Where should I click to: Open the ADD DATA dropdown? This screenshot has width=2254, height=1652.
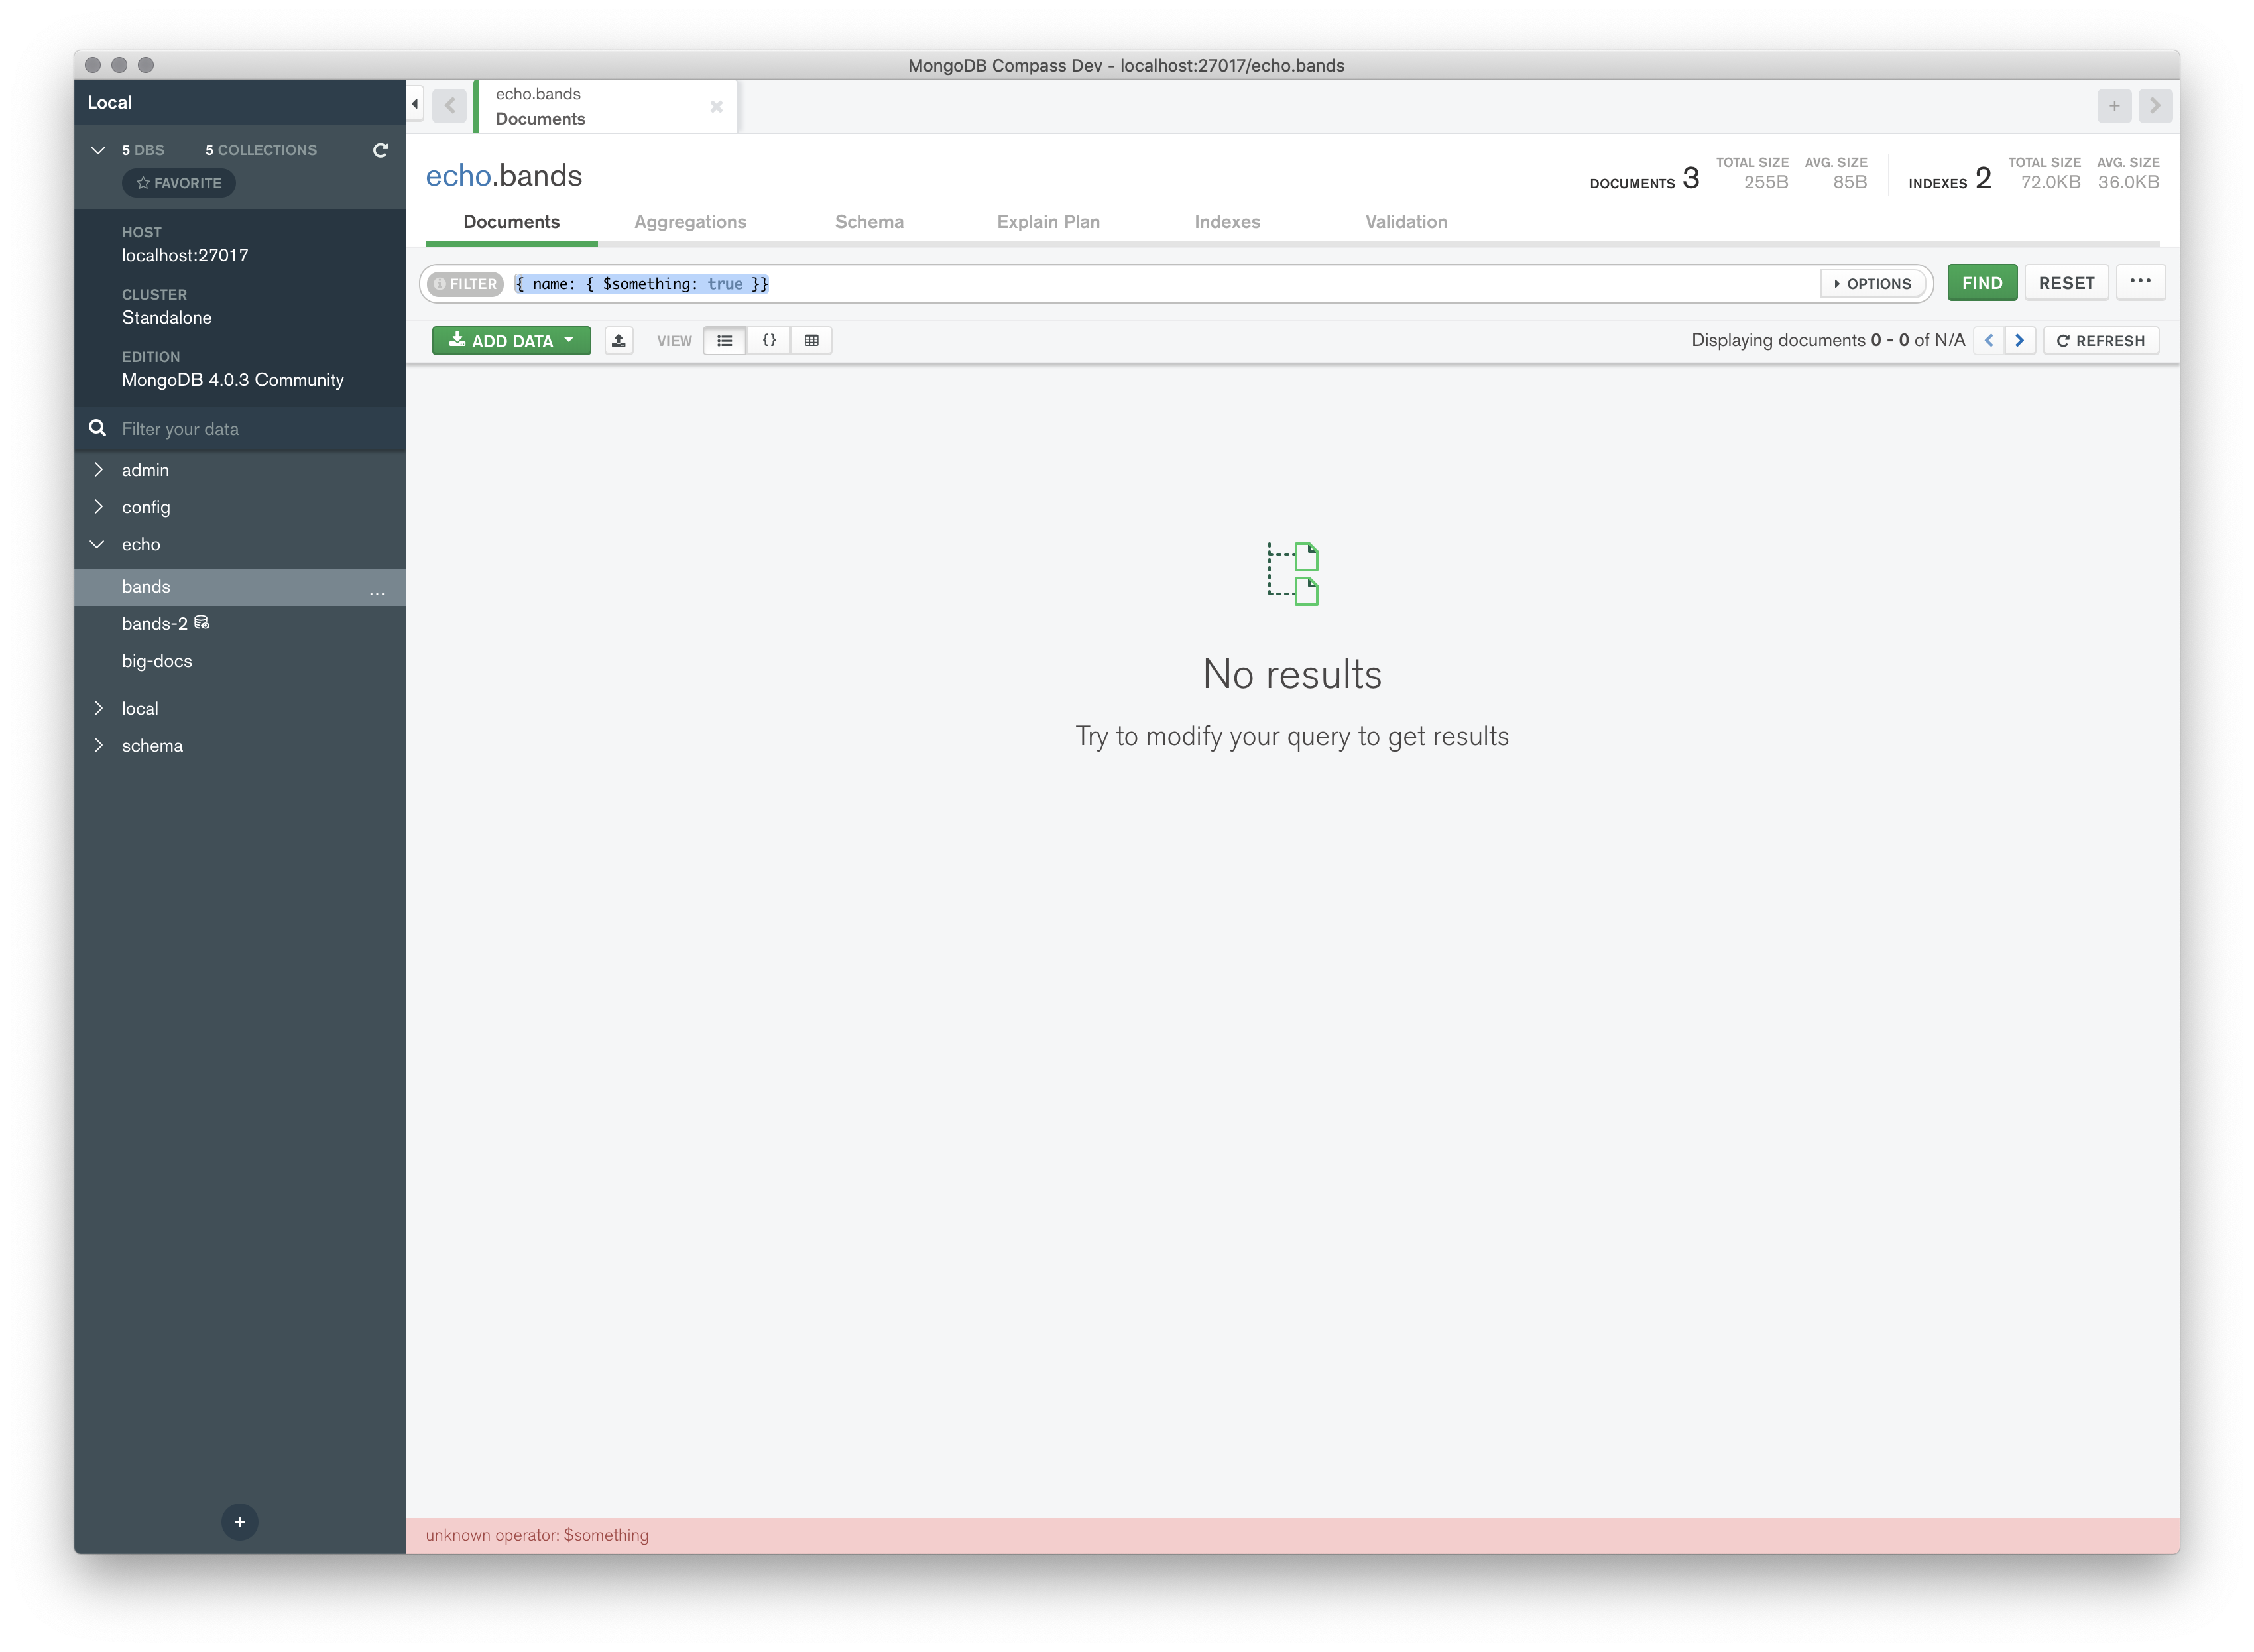pyautogui.click(x=511, y=341)
